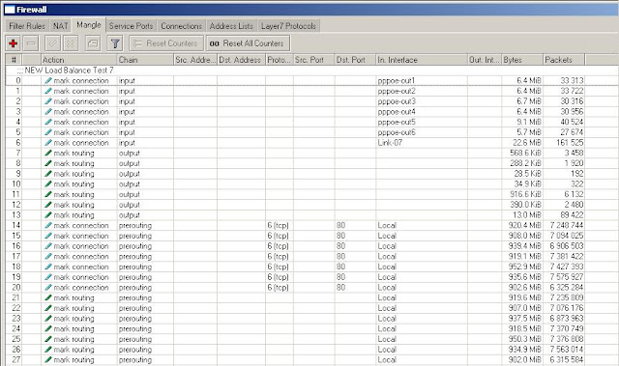Click '161 525' packets value

pyautogui.click(x=570, y=143)
